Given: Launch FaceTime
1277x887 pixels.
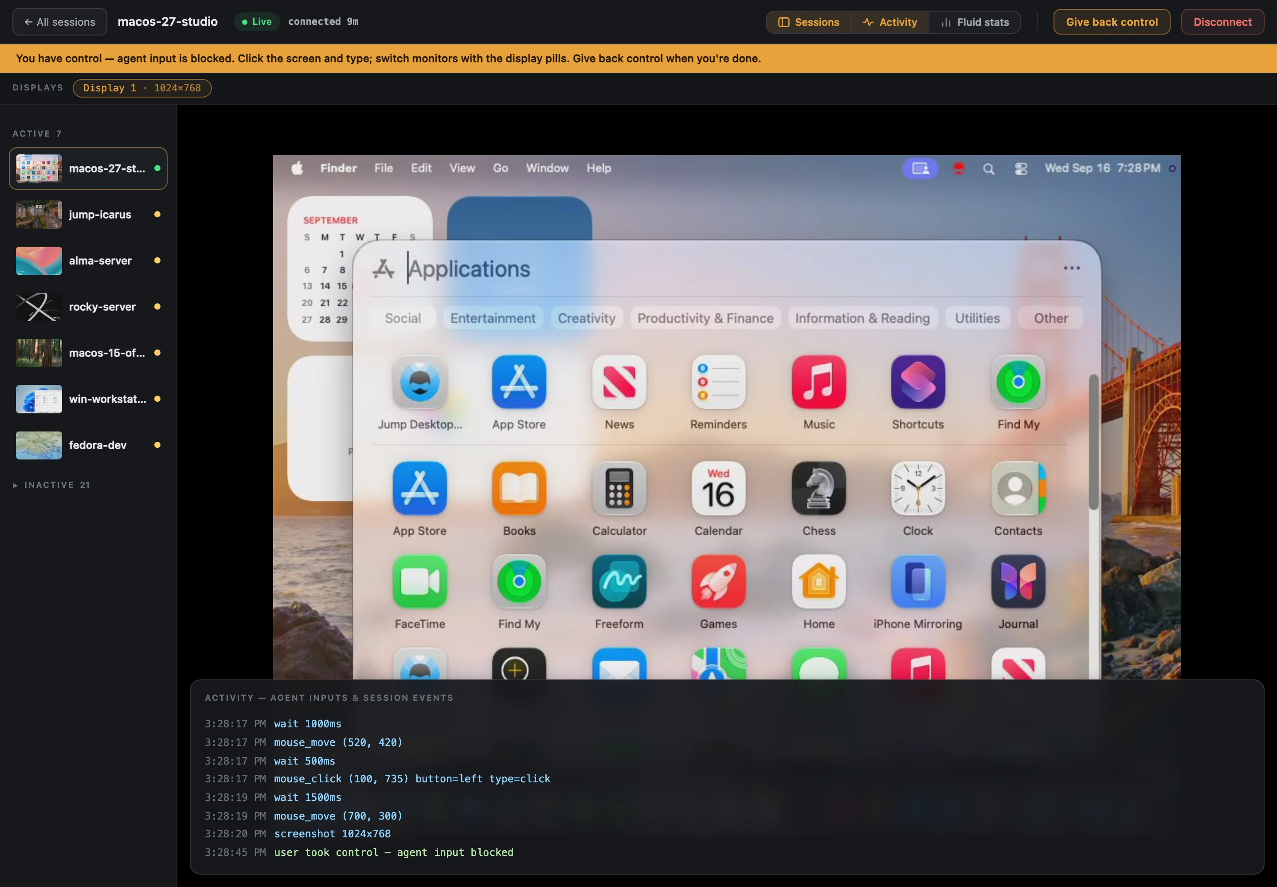Looking at the screenshot, I should [419, 582].
